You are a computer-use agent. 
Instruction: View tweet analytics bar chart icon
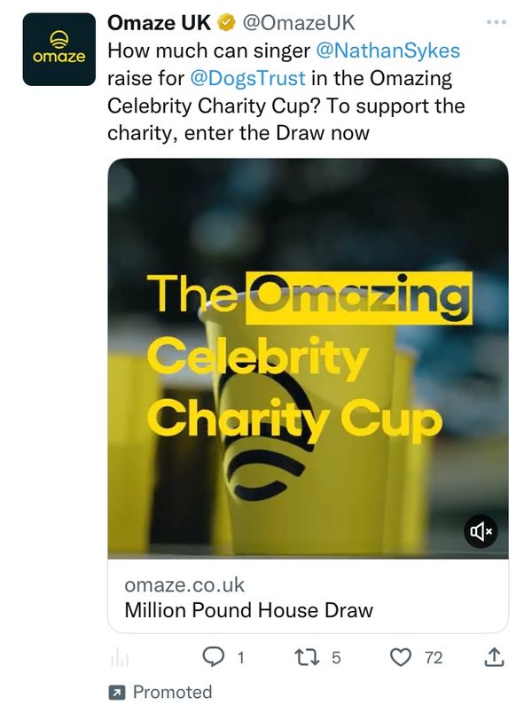[x=119, y=658]
